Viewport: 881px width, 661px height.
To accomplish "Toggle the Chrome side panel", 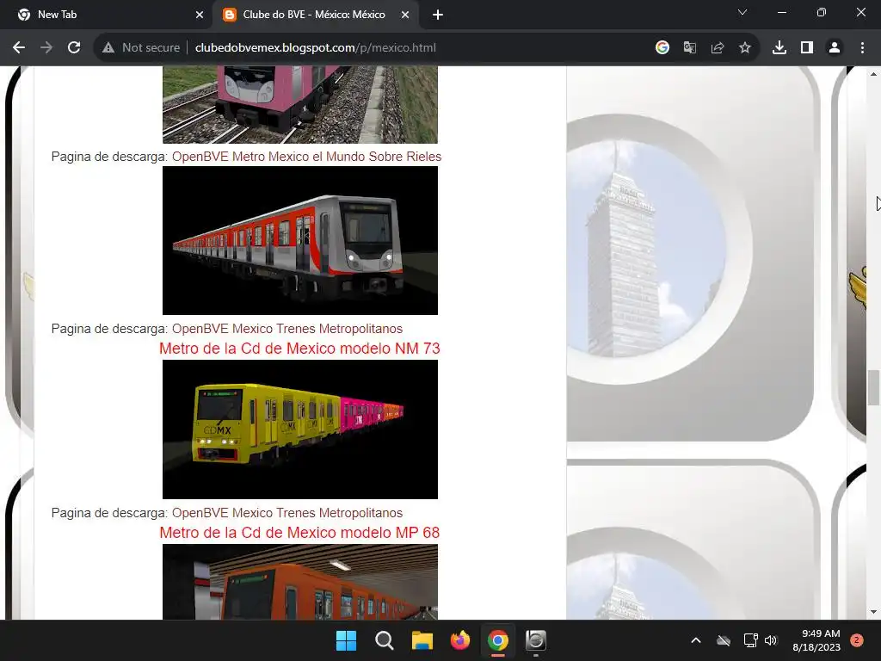I will (807, 48).
